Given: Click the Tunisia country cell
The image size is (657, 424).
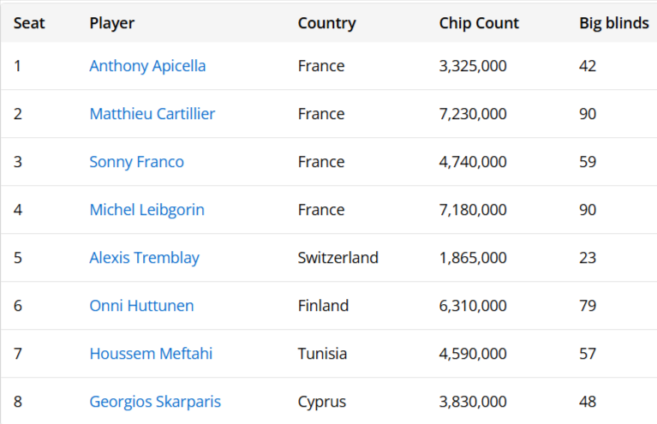Looking at the screenshot, I should pyautogui.click(x=322, y=354).
